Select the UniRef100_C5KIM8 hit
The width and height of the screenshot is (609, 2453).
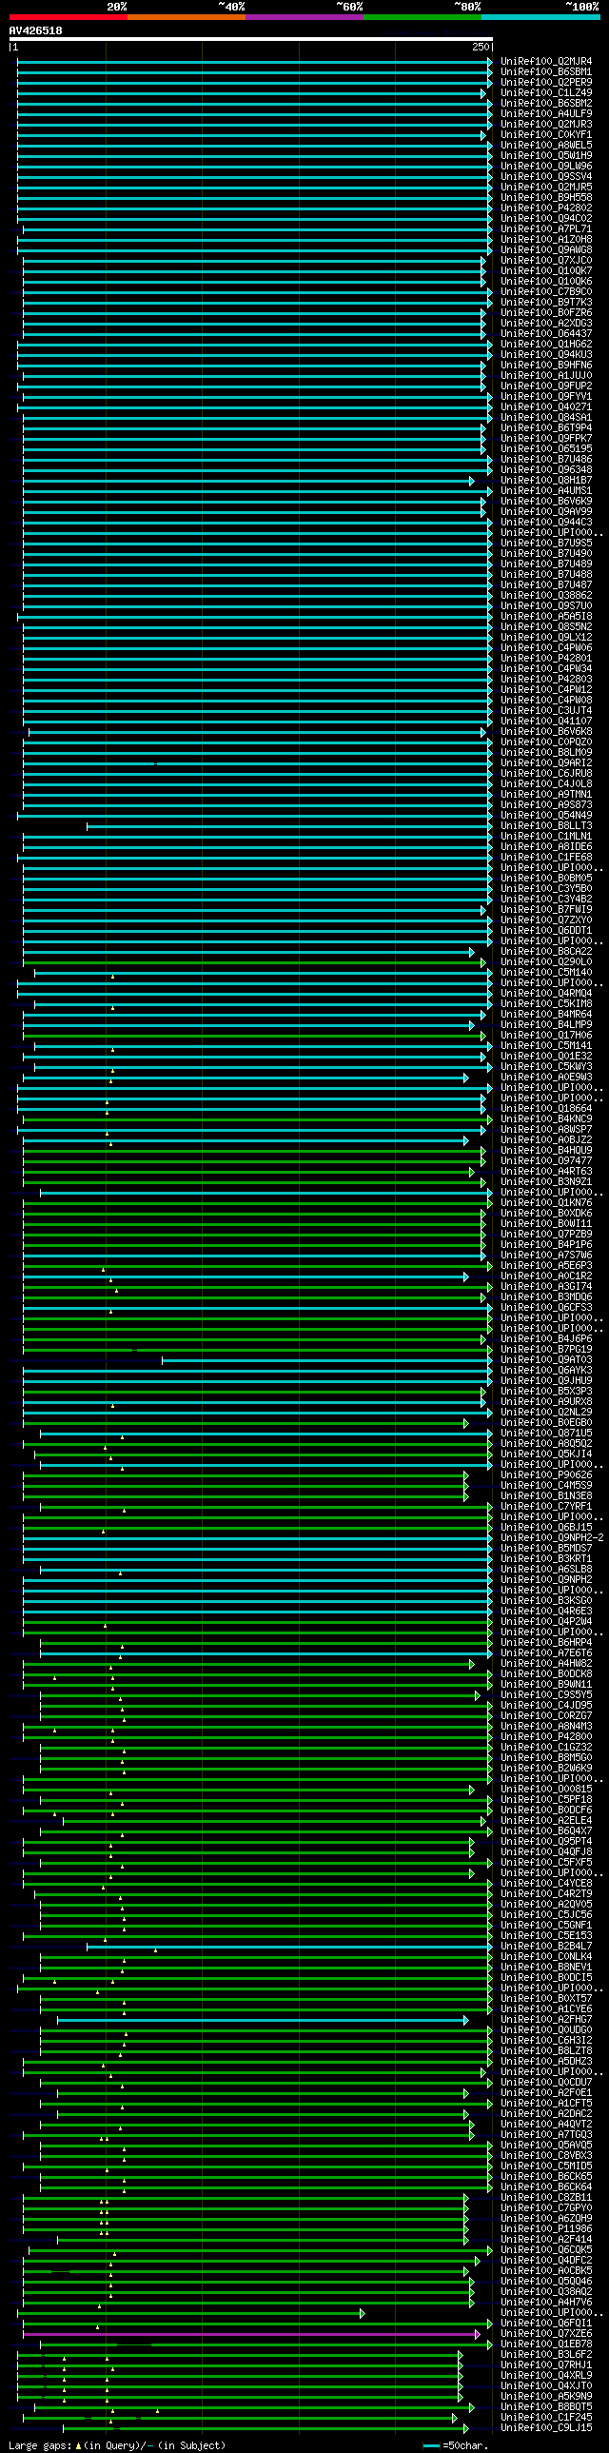(546, 1004)
